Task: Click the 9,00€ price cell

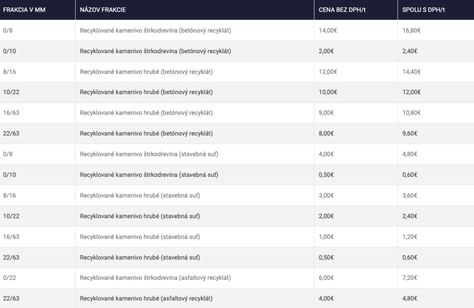Action: [356, 113]
